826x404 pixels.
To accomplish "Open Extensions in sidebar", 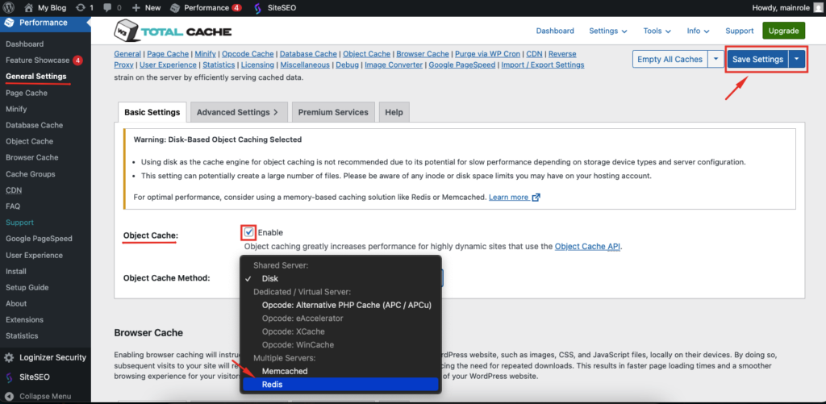I will pyautogui.click(x=24, y=319).
